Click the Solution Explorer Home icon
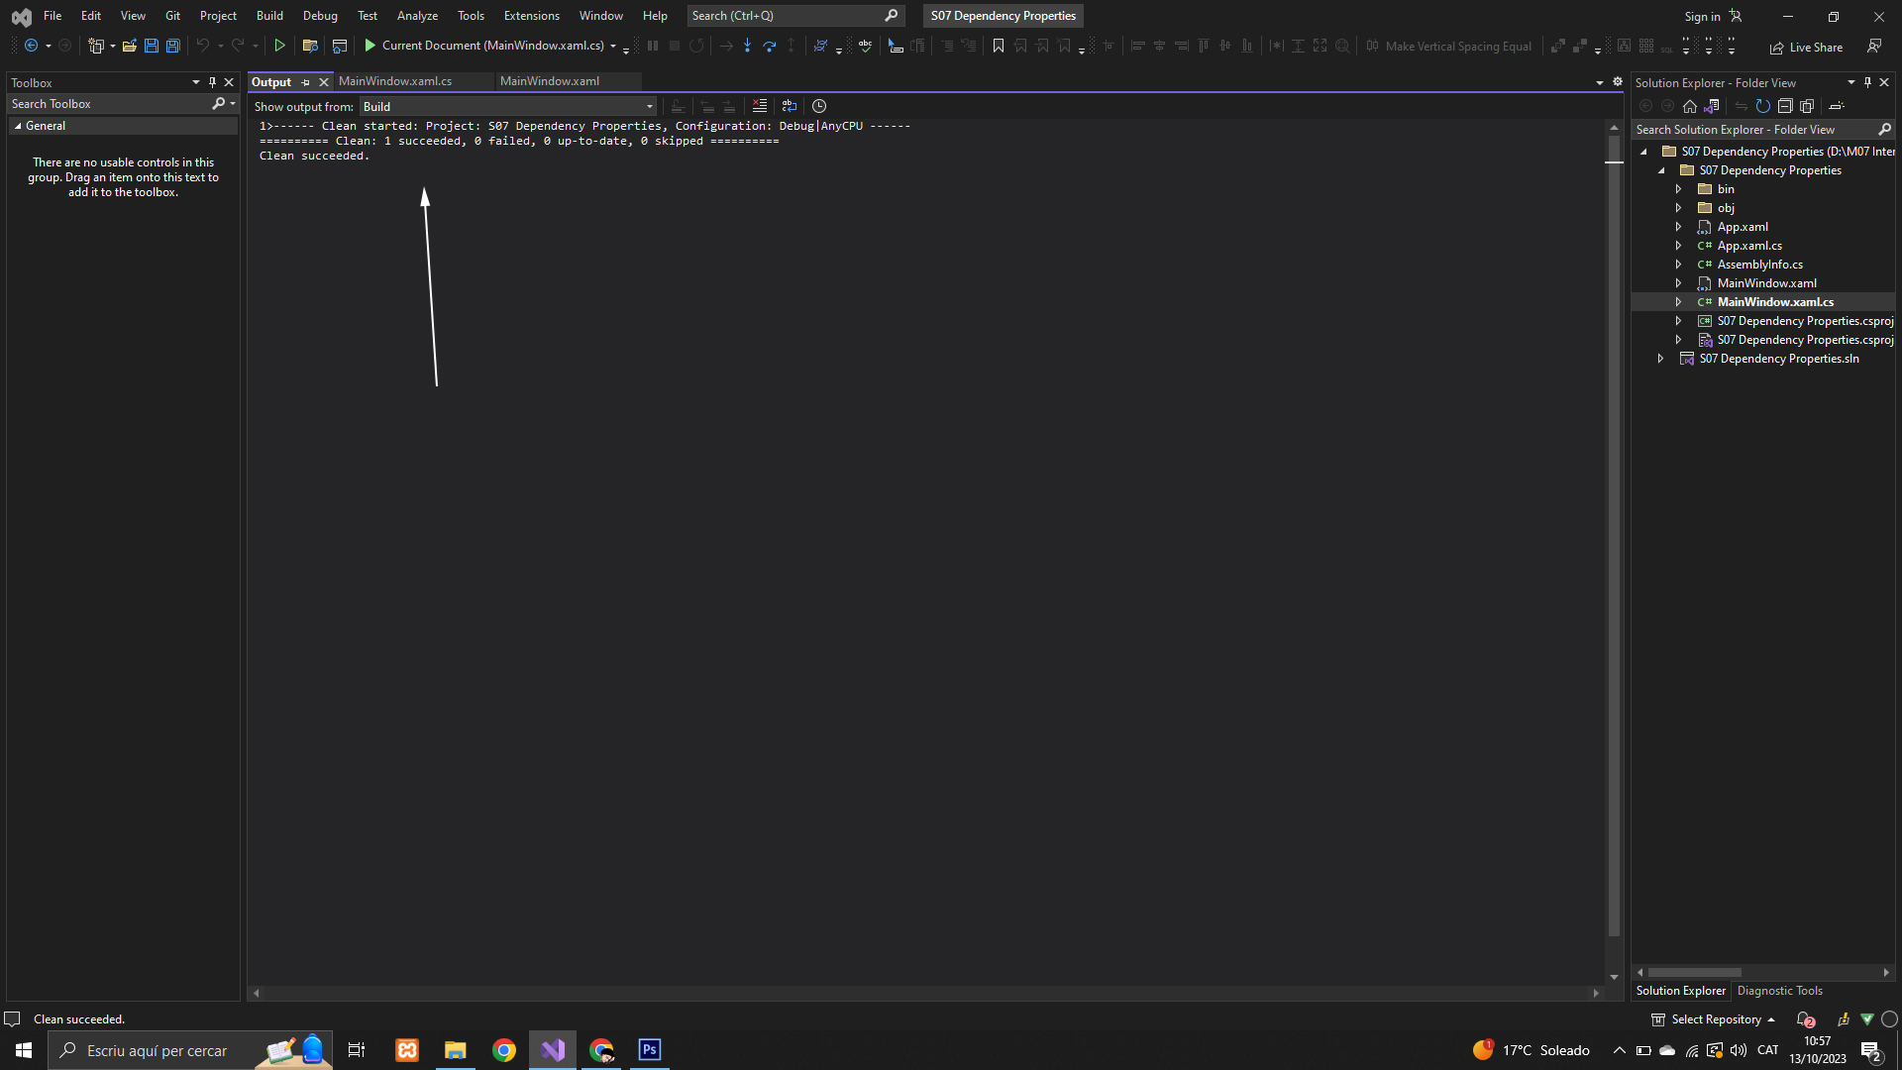This screenshot has width=1902, height=1070. pos(1690,106)
